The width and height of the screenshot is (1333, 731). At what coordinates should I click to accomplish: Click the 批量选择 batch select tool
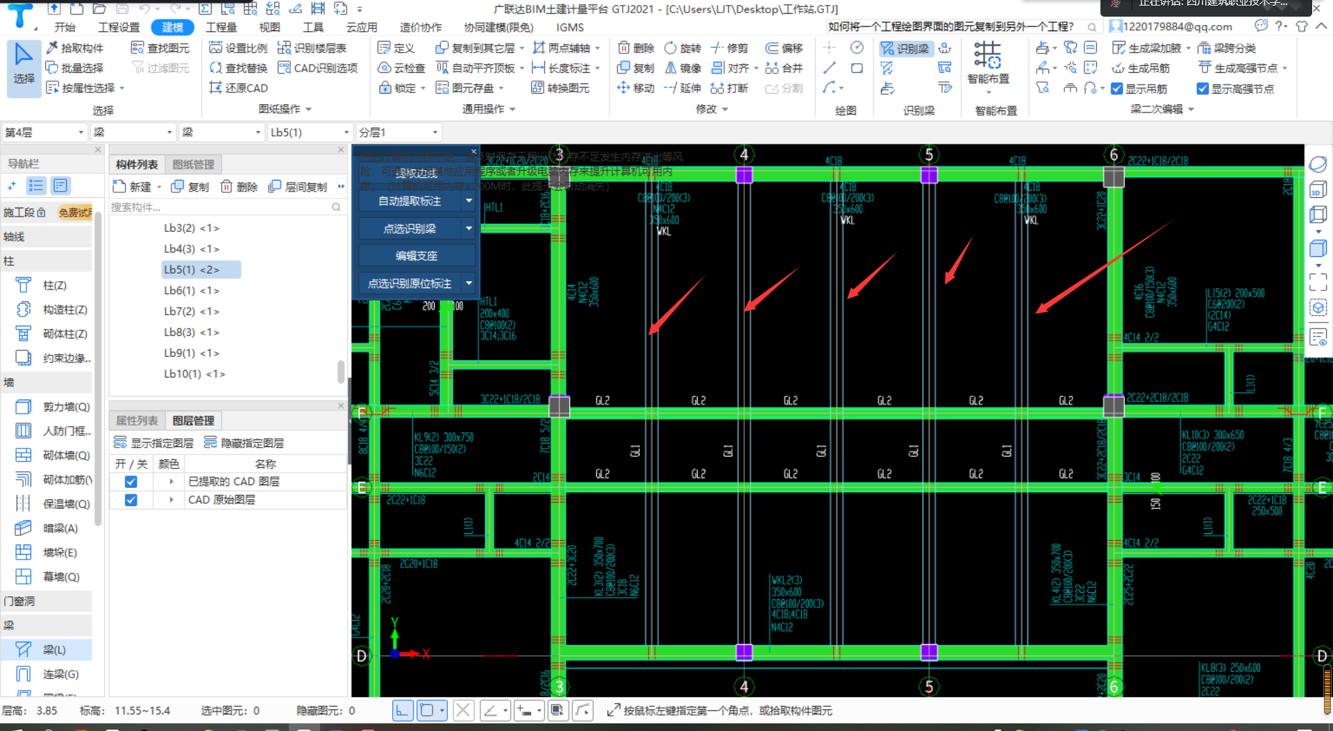(74, 68)
